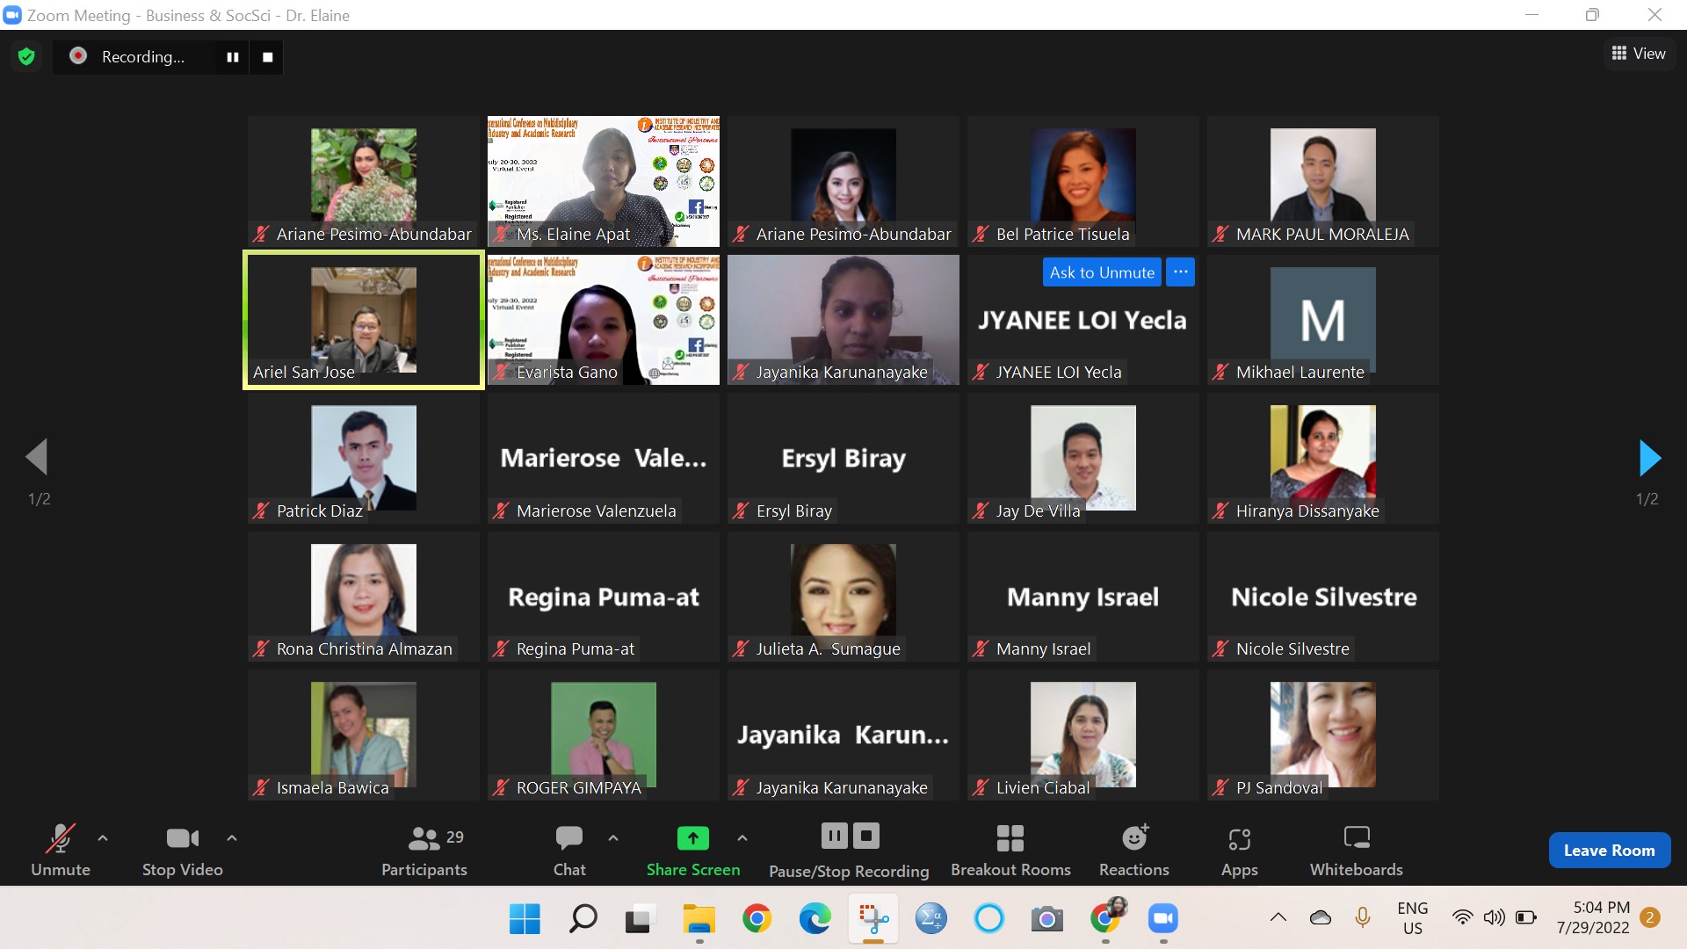Expand share options arrow beside Share Screen
The width and height of the screenshot is (1687, 949).
point(742,838)
